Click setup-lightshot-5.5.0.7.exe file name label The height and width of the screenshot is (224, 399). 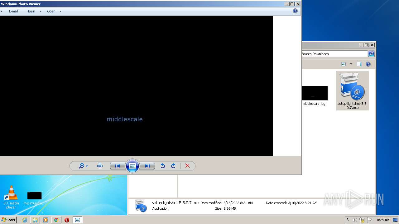352,106
